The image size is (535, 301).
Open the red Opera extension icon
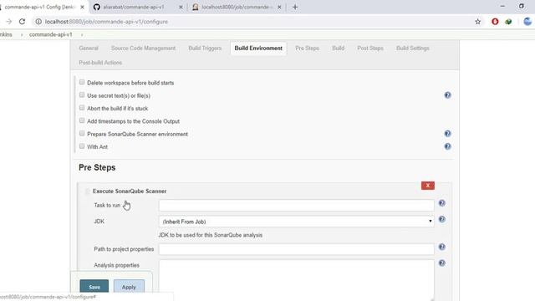click(x=495, y=22)
